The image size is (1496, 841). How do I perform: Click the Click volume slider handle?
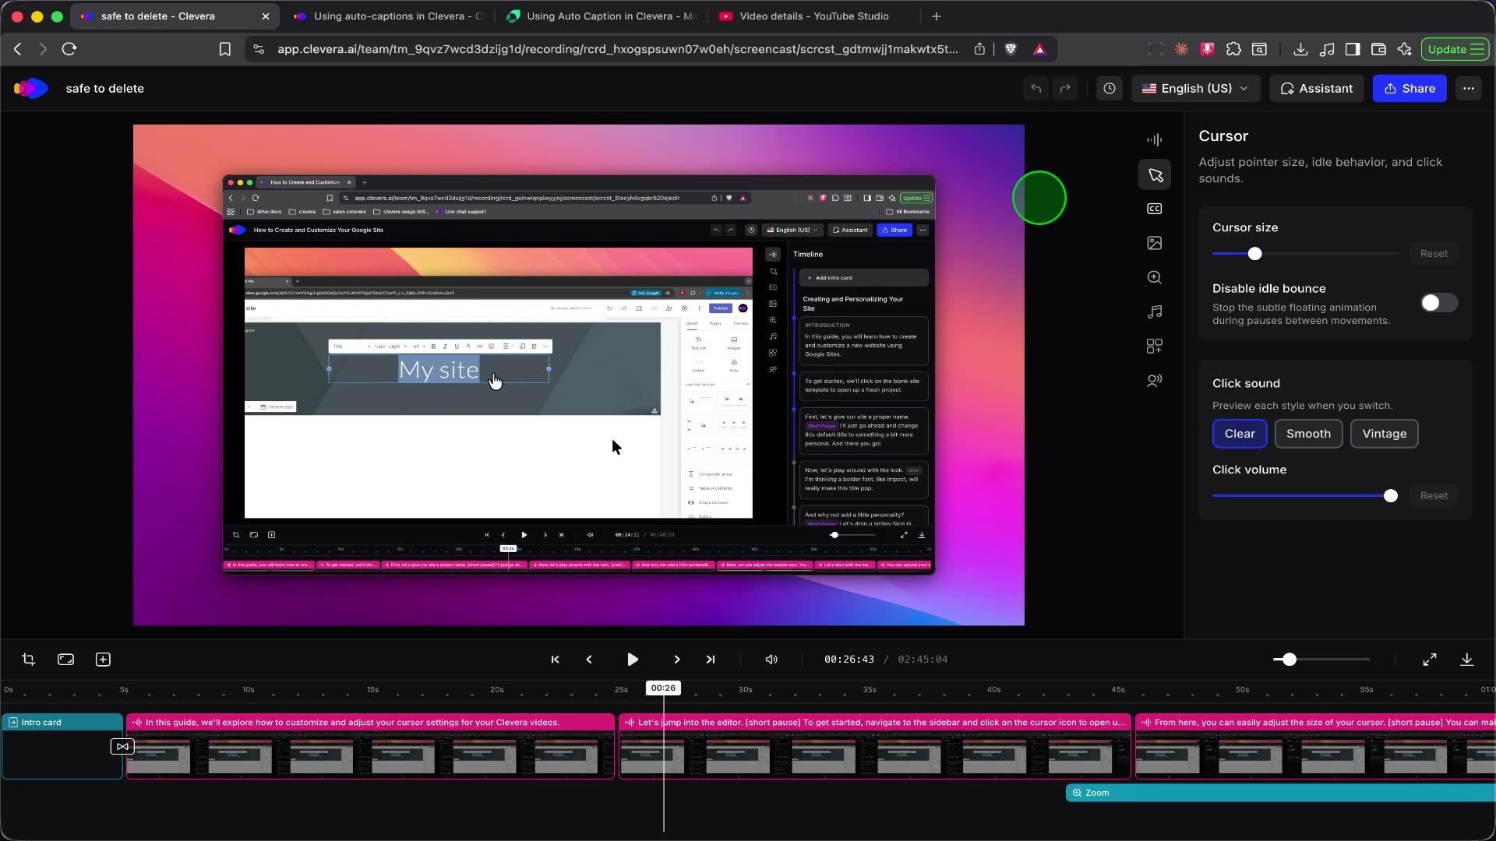point(1391,496)
